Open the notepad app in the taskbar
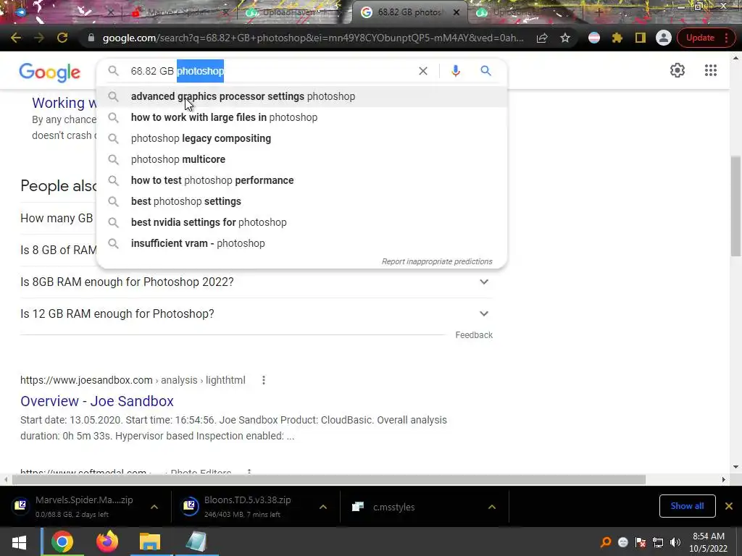Viewport: 742px width, 556px height. coord(196,542)
